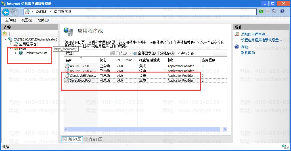
Task: Select CASTLE (CASTLE\Administrator) tree node
Action: coord(35,39)
